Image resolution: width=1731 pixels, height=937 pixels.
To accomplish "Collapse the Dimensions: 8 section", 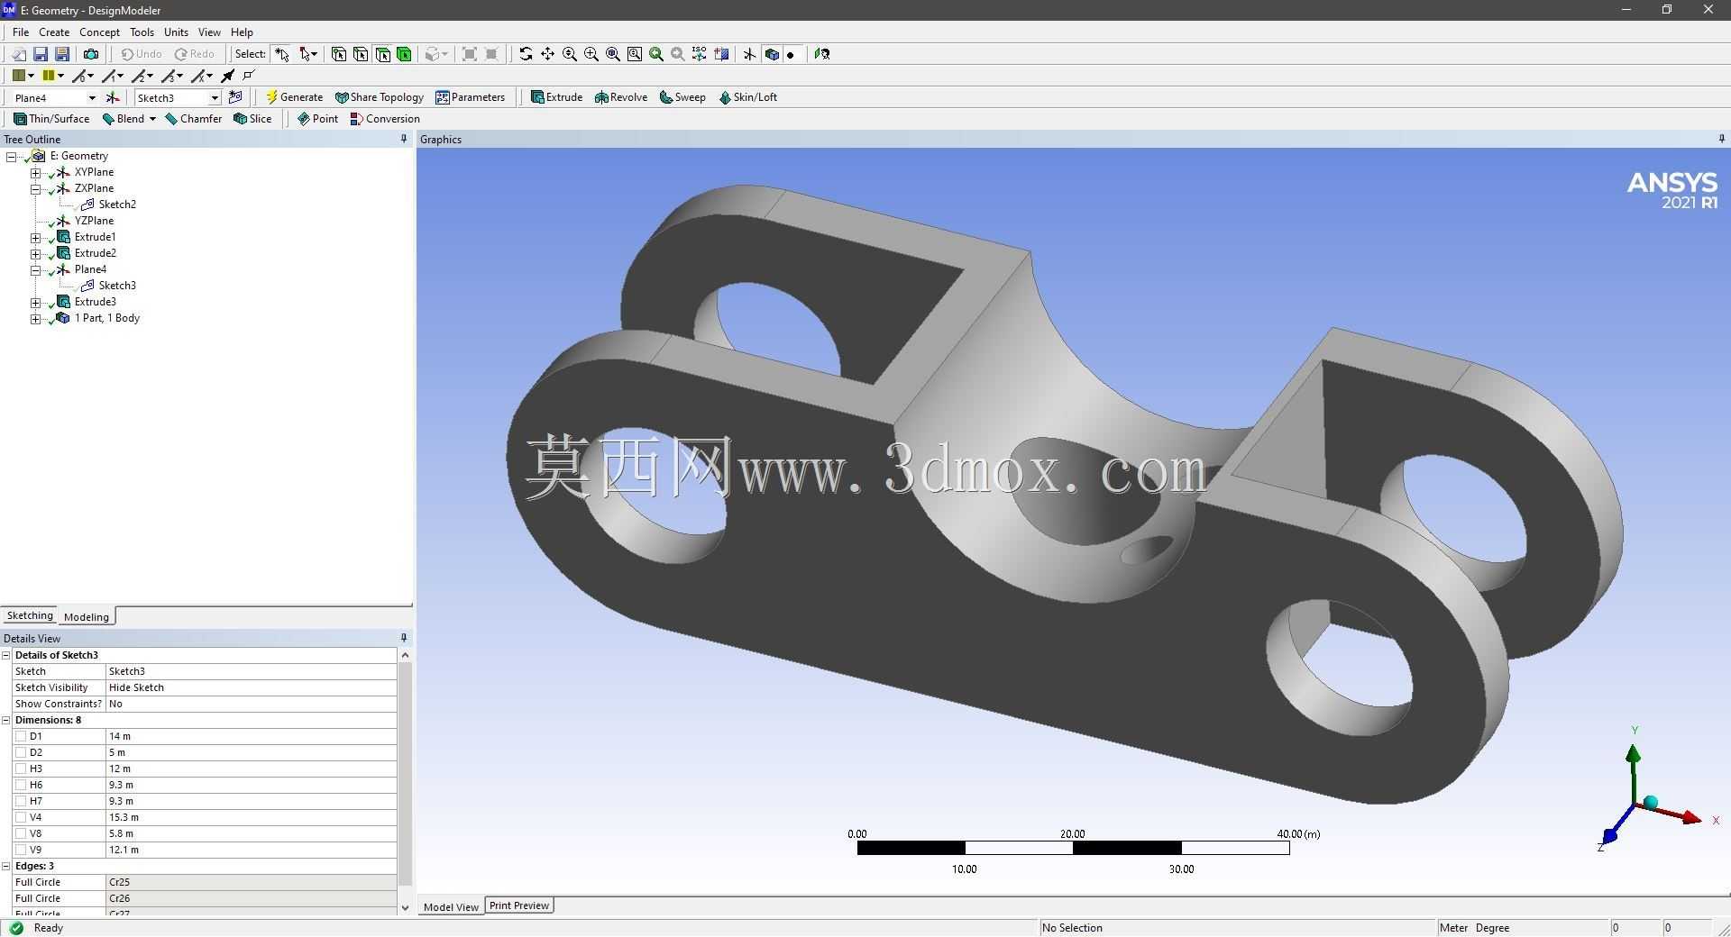I will coord(6,720).
